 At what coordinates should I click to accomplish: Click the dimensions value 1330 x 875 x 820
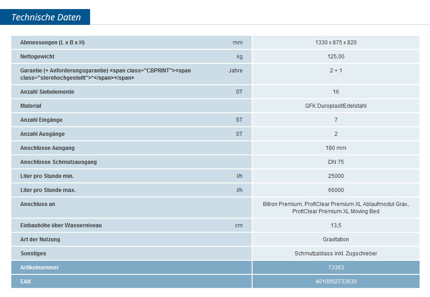336,43
